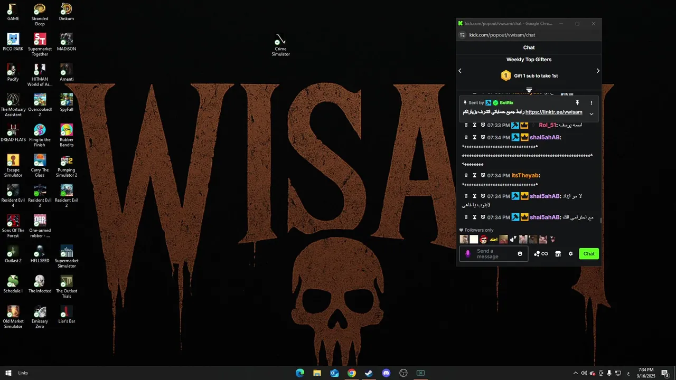
Task: Select the Sons Of The Forest icon
Action: 13,226
